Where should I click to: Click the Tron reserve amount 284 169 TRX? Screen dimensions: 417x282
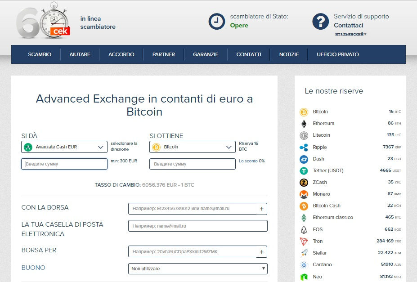389,241
